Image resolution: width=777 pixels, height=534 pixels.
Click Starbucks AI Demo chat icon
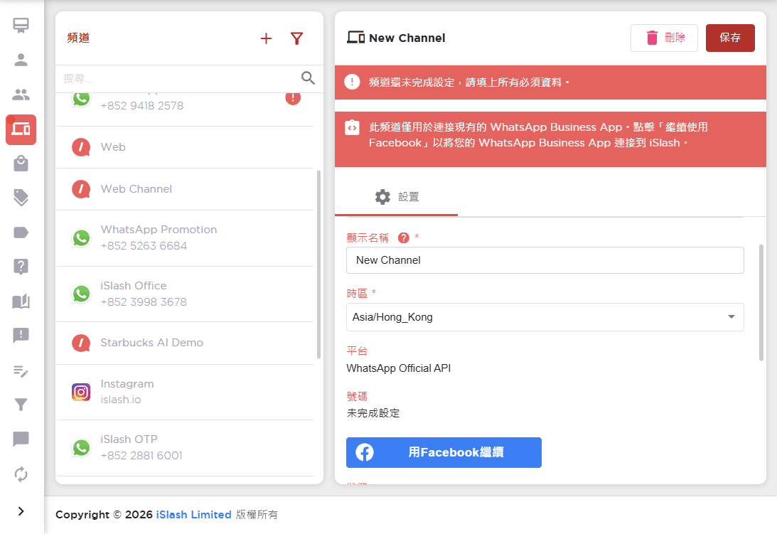coord(81,343)
